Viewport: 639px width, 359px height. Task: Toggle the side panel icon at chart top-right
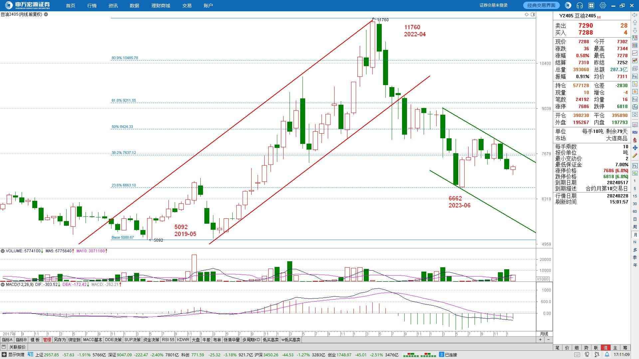tap(533, 14)
